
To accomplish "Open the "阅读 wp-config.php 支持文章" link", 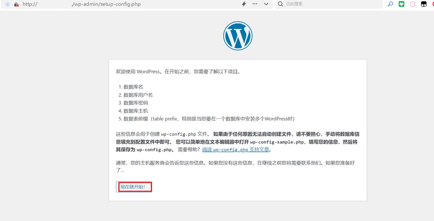I will [236, 150].
